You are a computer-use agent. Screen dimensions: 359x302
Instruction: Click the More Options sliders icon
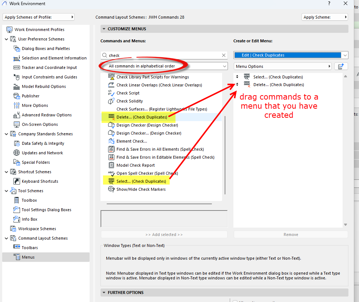17,105
